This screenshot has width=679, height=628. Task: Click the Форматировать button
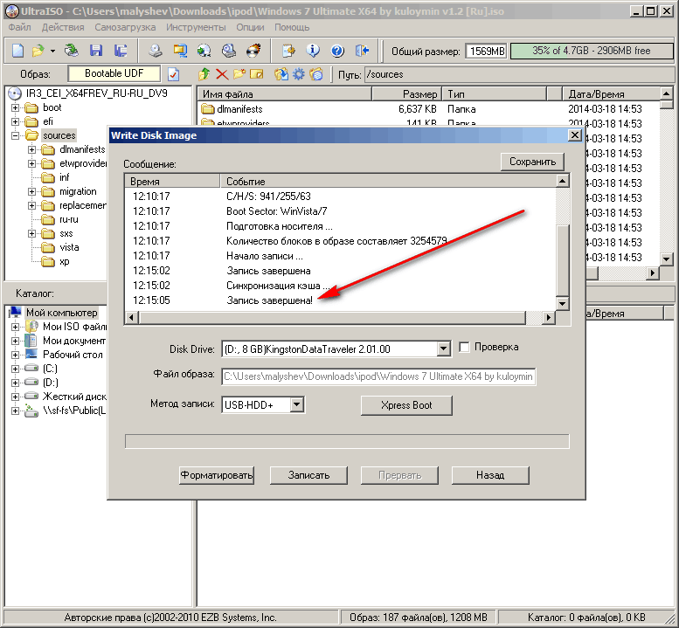216,475
